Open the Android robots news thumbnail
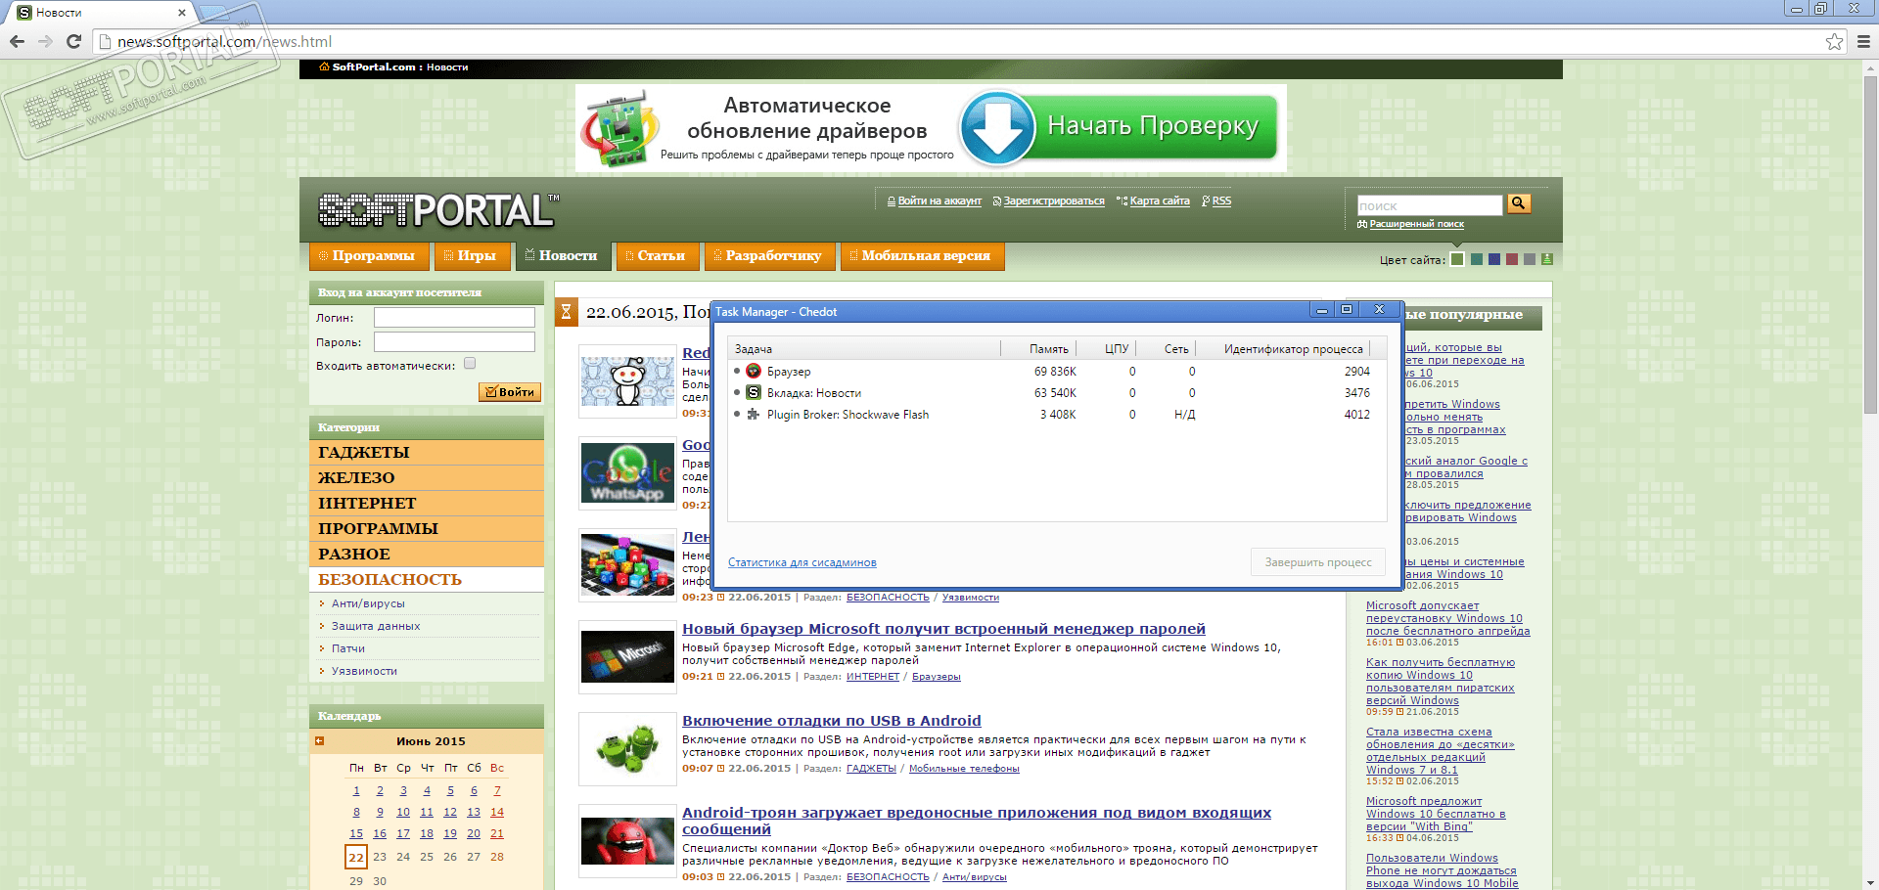Screen dimensions: 1879x890 pyautogui.click(x=627, y=748)
